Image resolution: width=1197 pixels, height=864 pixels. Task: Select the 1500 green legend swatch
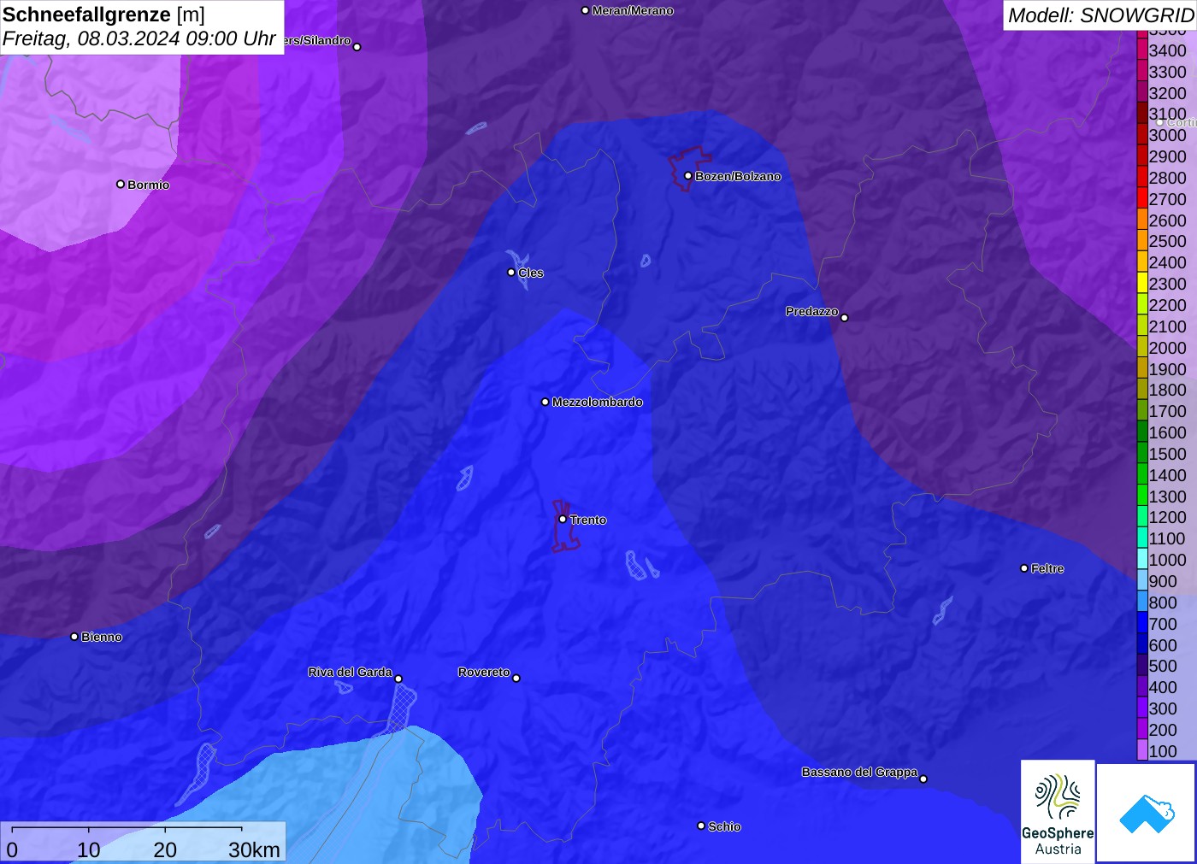point(1142,453)
